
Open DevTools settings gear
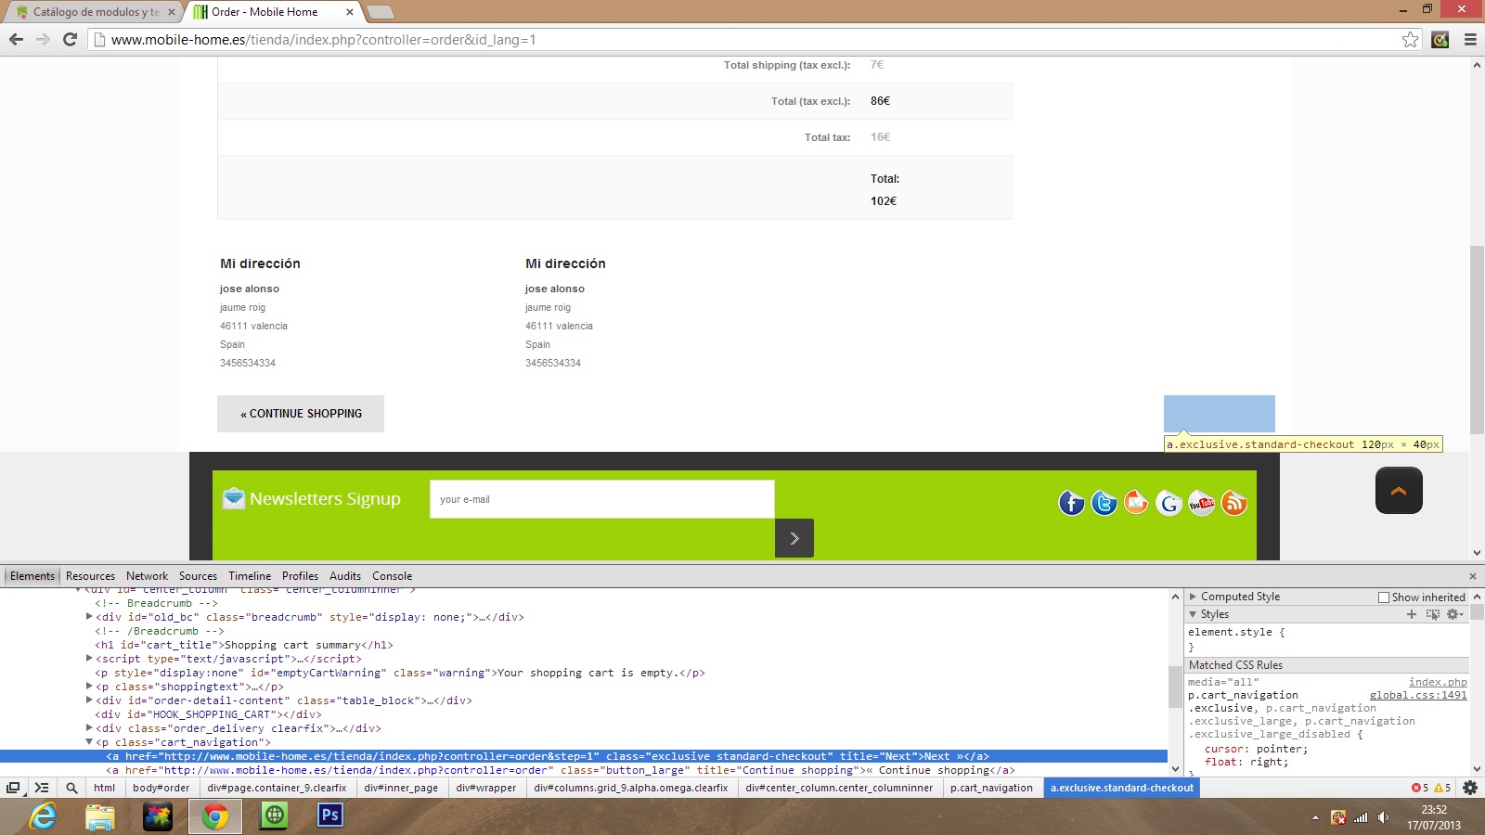pyautogui.click(x=1470, y=788)
